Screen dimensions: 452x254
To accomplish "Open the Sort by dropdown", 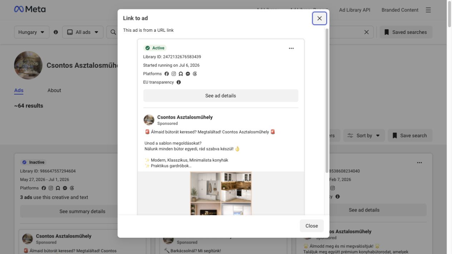I will click(364, 136).
